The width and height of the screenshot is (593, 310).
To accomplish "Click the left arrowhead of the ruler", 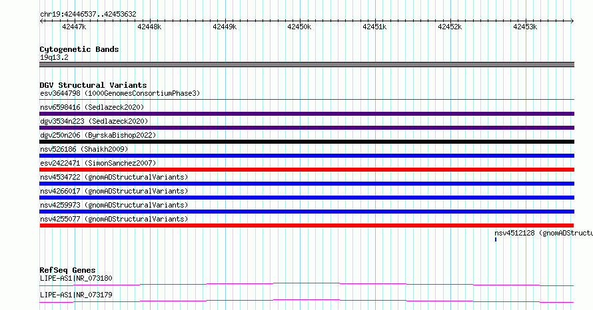I will (x=41, y=21).
